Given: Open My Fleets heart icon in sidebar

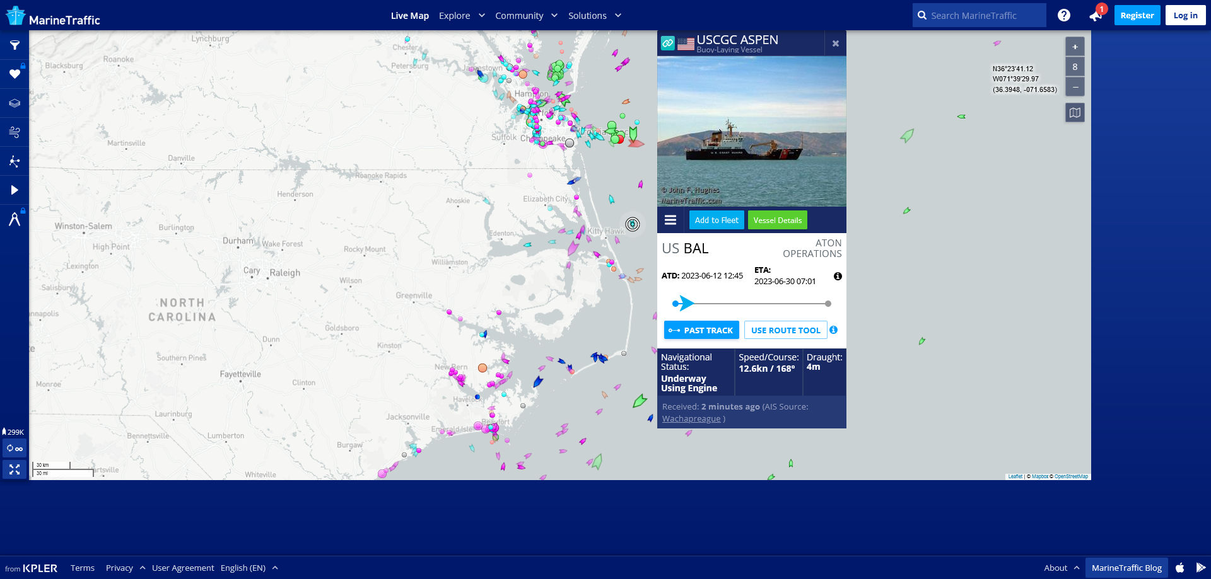Looking at the screenshot, I should 15,74.
